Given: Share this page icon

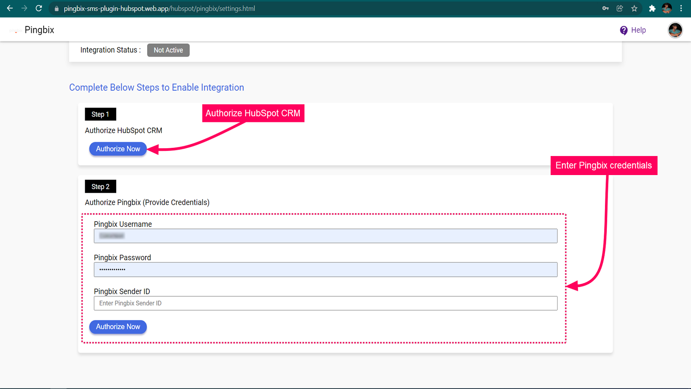Looking at the screenshot, I should pyautogui.click(x=620, y=8).
